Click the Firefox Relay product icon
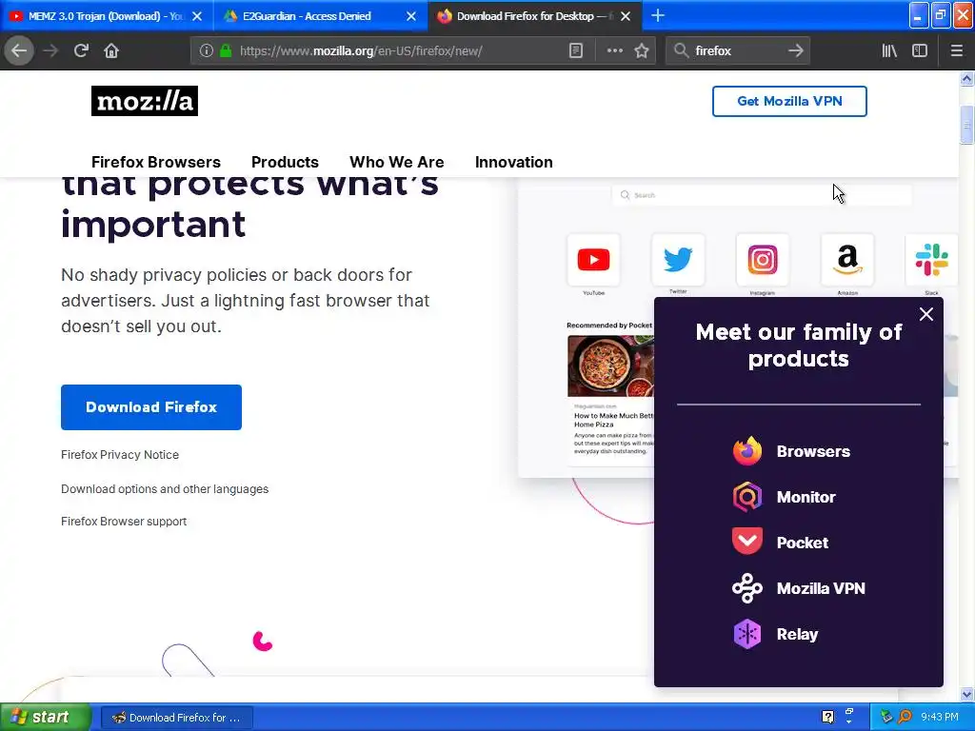 point(746,634)
